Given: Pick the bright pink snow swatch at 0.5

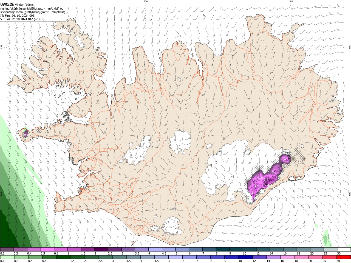Looking at the screenshot, I should tap(47, 249).
